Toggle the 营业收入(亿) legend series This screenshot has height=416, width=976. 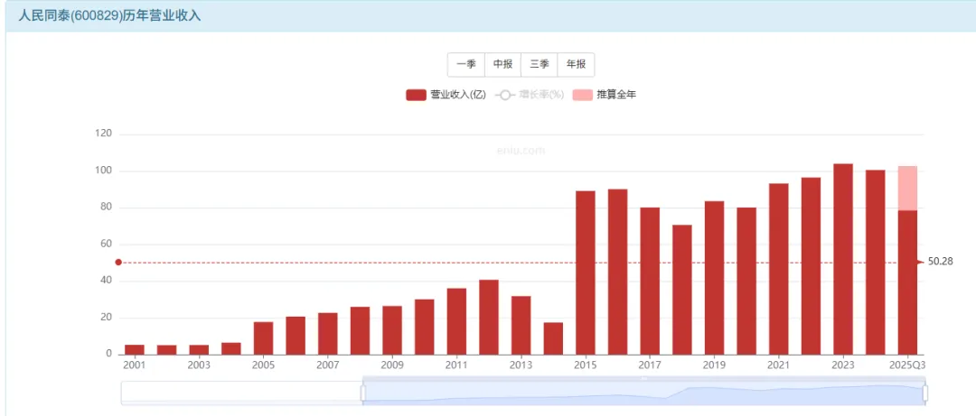click(446, 95)
